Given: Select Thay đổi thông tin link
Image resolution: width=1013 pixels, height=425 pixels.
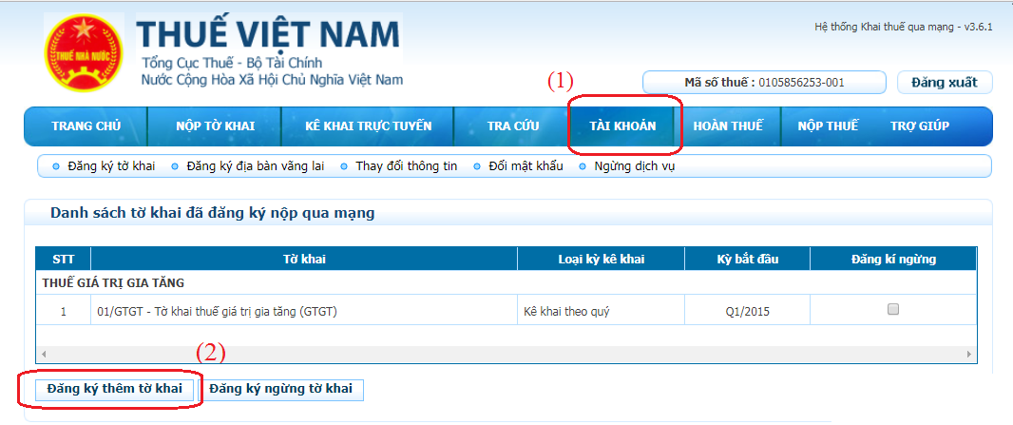Looking at the screenshot, I should pos(406,166).
